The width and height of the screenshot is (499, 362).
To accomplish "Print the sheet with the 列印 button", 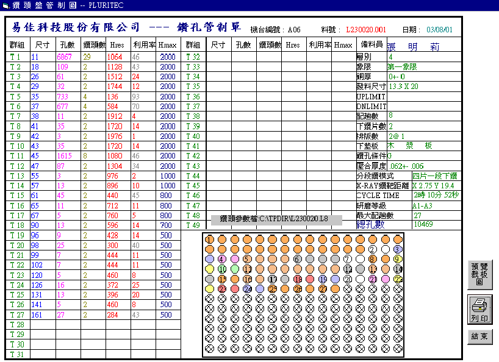I will [x=479, y=309].
